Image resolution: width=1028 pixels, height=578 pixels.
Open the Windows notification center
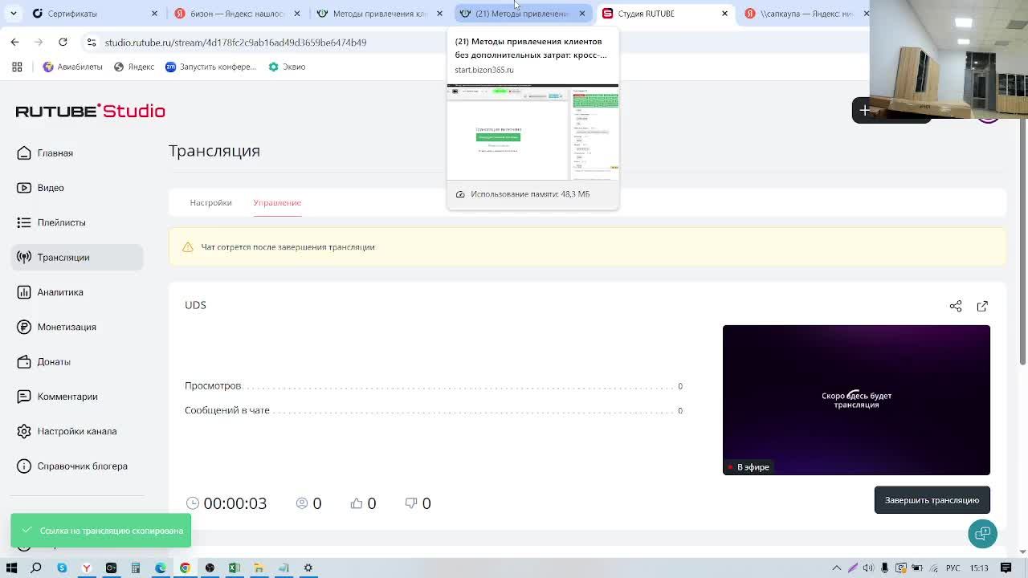[x=1006, y=568]
